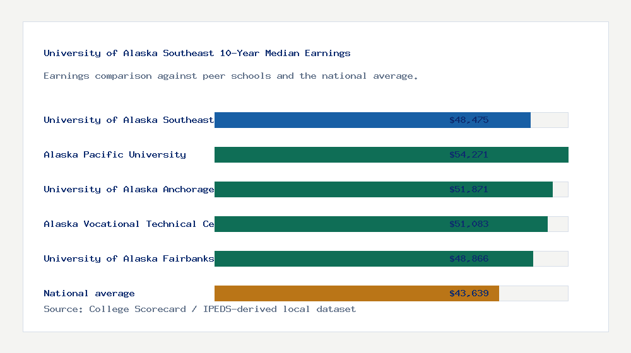Click the $48,866 earnings value
The width and height of the screenshot is (631, 353).
469,258
